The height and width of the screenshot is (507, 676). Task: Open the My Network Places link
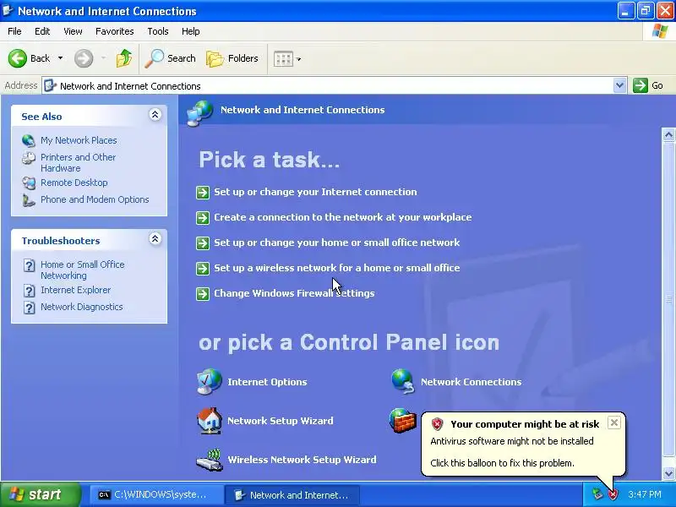coord(79,140)
